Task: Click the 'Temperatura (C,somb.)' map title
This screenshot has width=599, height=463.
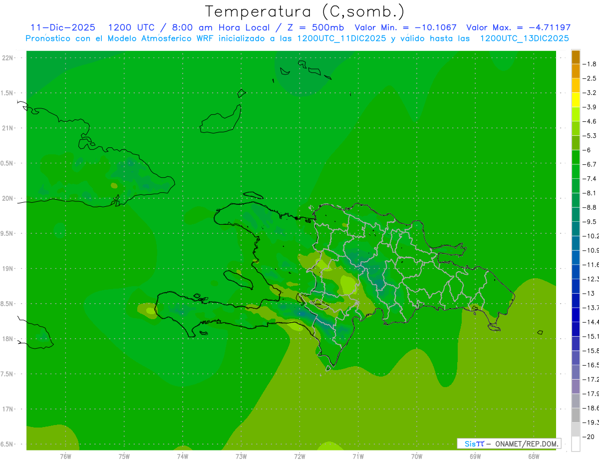Action: point(304,11)
